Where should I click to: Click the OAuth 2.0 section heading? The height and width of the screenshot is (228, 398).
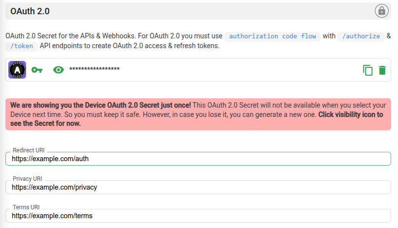(30, 11)
